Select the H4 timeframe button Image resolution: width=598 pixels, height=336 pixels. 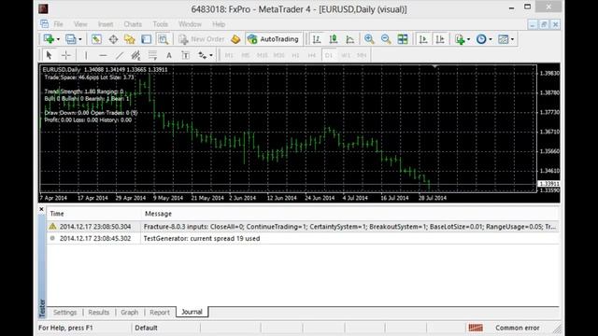click(312, 55)
